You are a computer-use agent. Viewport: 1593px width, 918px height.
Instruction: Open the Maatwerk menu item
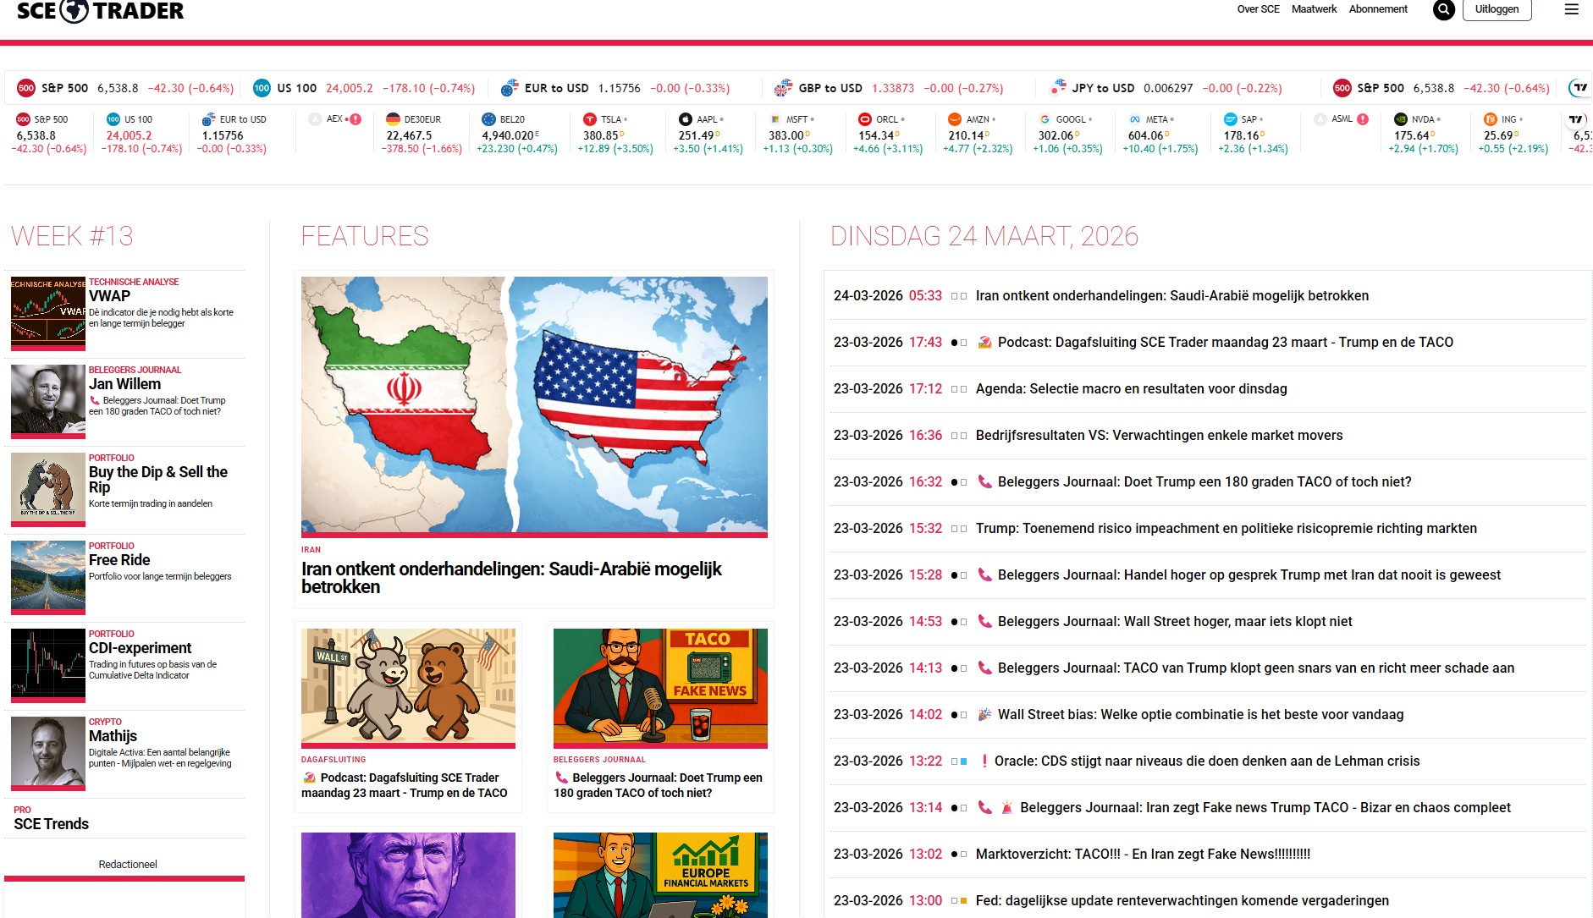pos(1315,9)
